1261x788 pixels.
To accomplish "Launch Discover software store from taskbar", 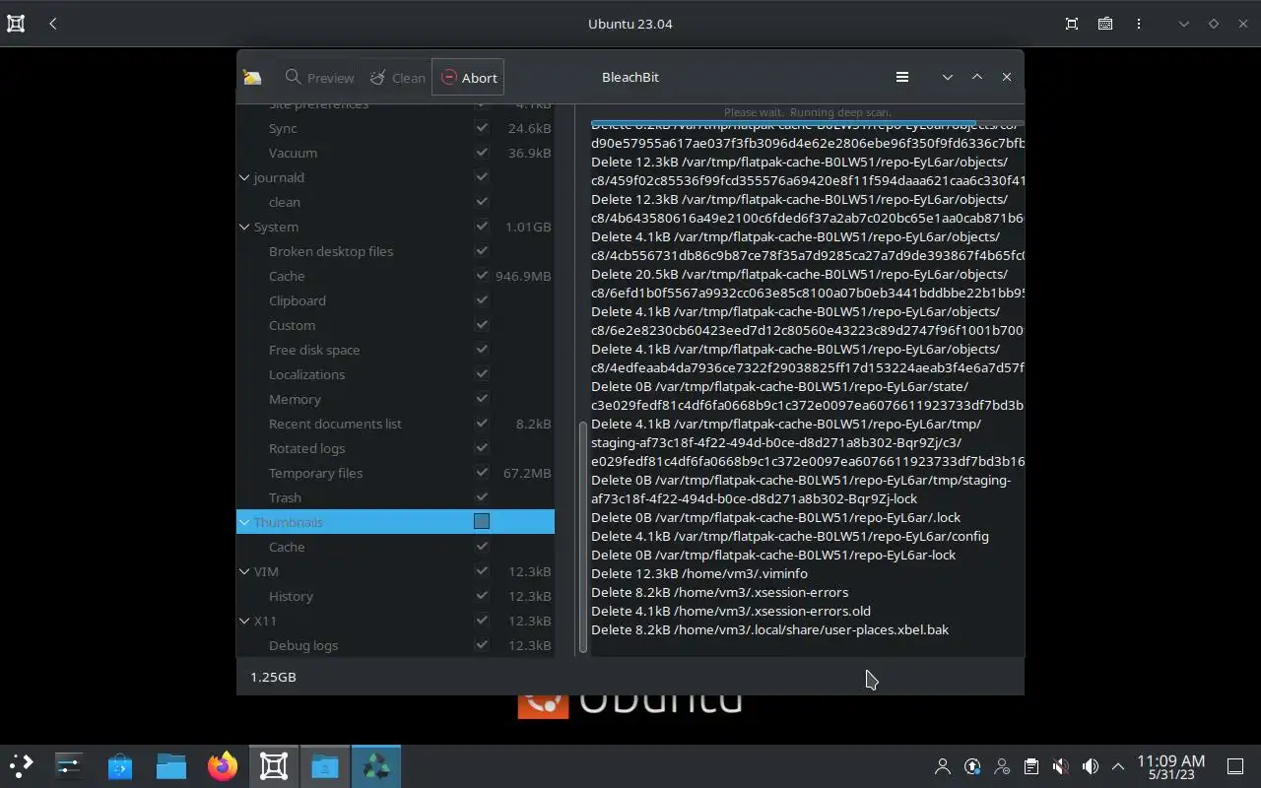I will coord(120,766).
